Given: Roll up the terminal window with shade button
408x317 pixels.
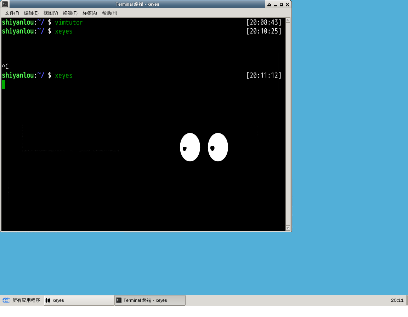Looking at the screenshot, I should tap(269, 5).
